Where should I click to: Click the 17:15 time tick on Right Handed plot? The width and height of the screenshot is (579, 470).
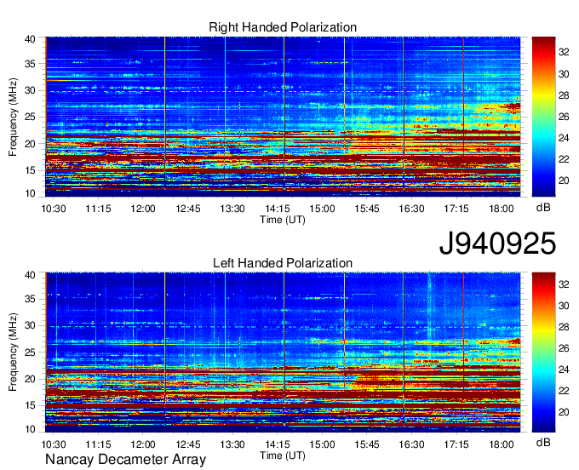click(x=456, y=209)
